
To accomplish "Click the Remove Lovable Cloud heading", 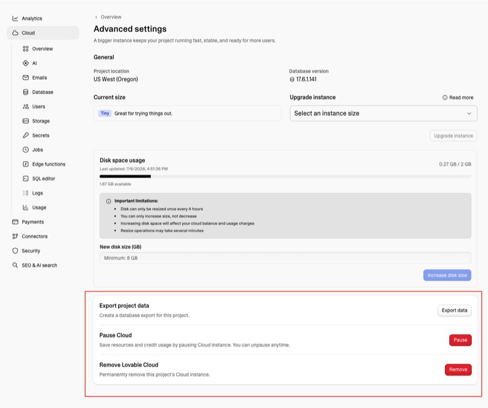I will [x=129, y=365].
